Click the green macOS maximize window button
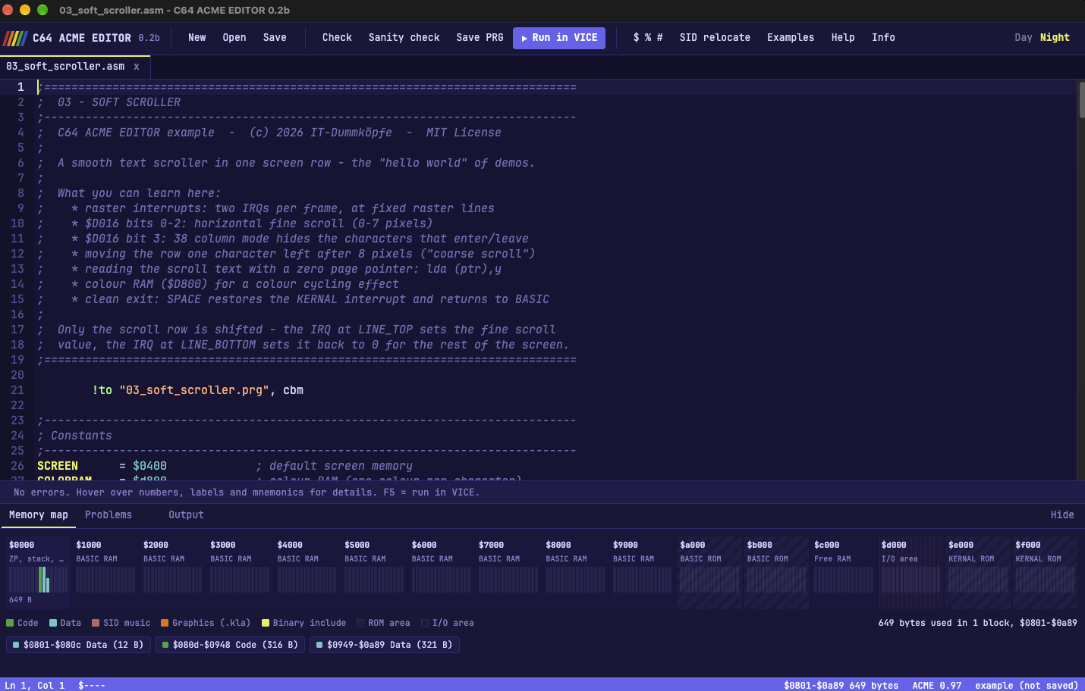1085x691 pixels. click(x=42, y=10)
